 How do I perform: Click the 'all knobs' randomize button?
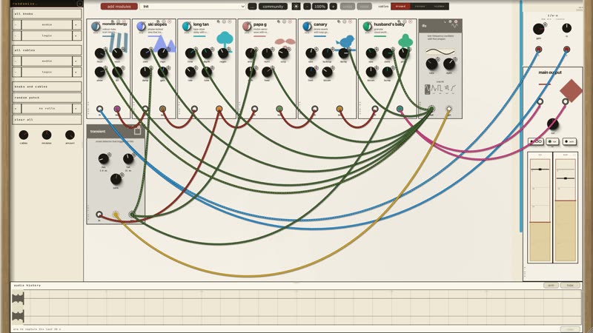(x=47, y=13)
